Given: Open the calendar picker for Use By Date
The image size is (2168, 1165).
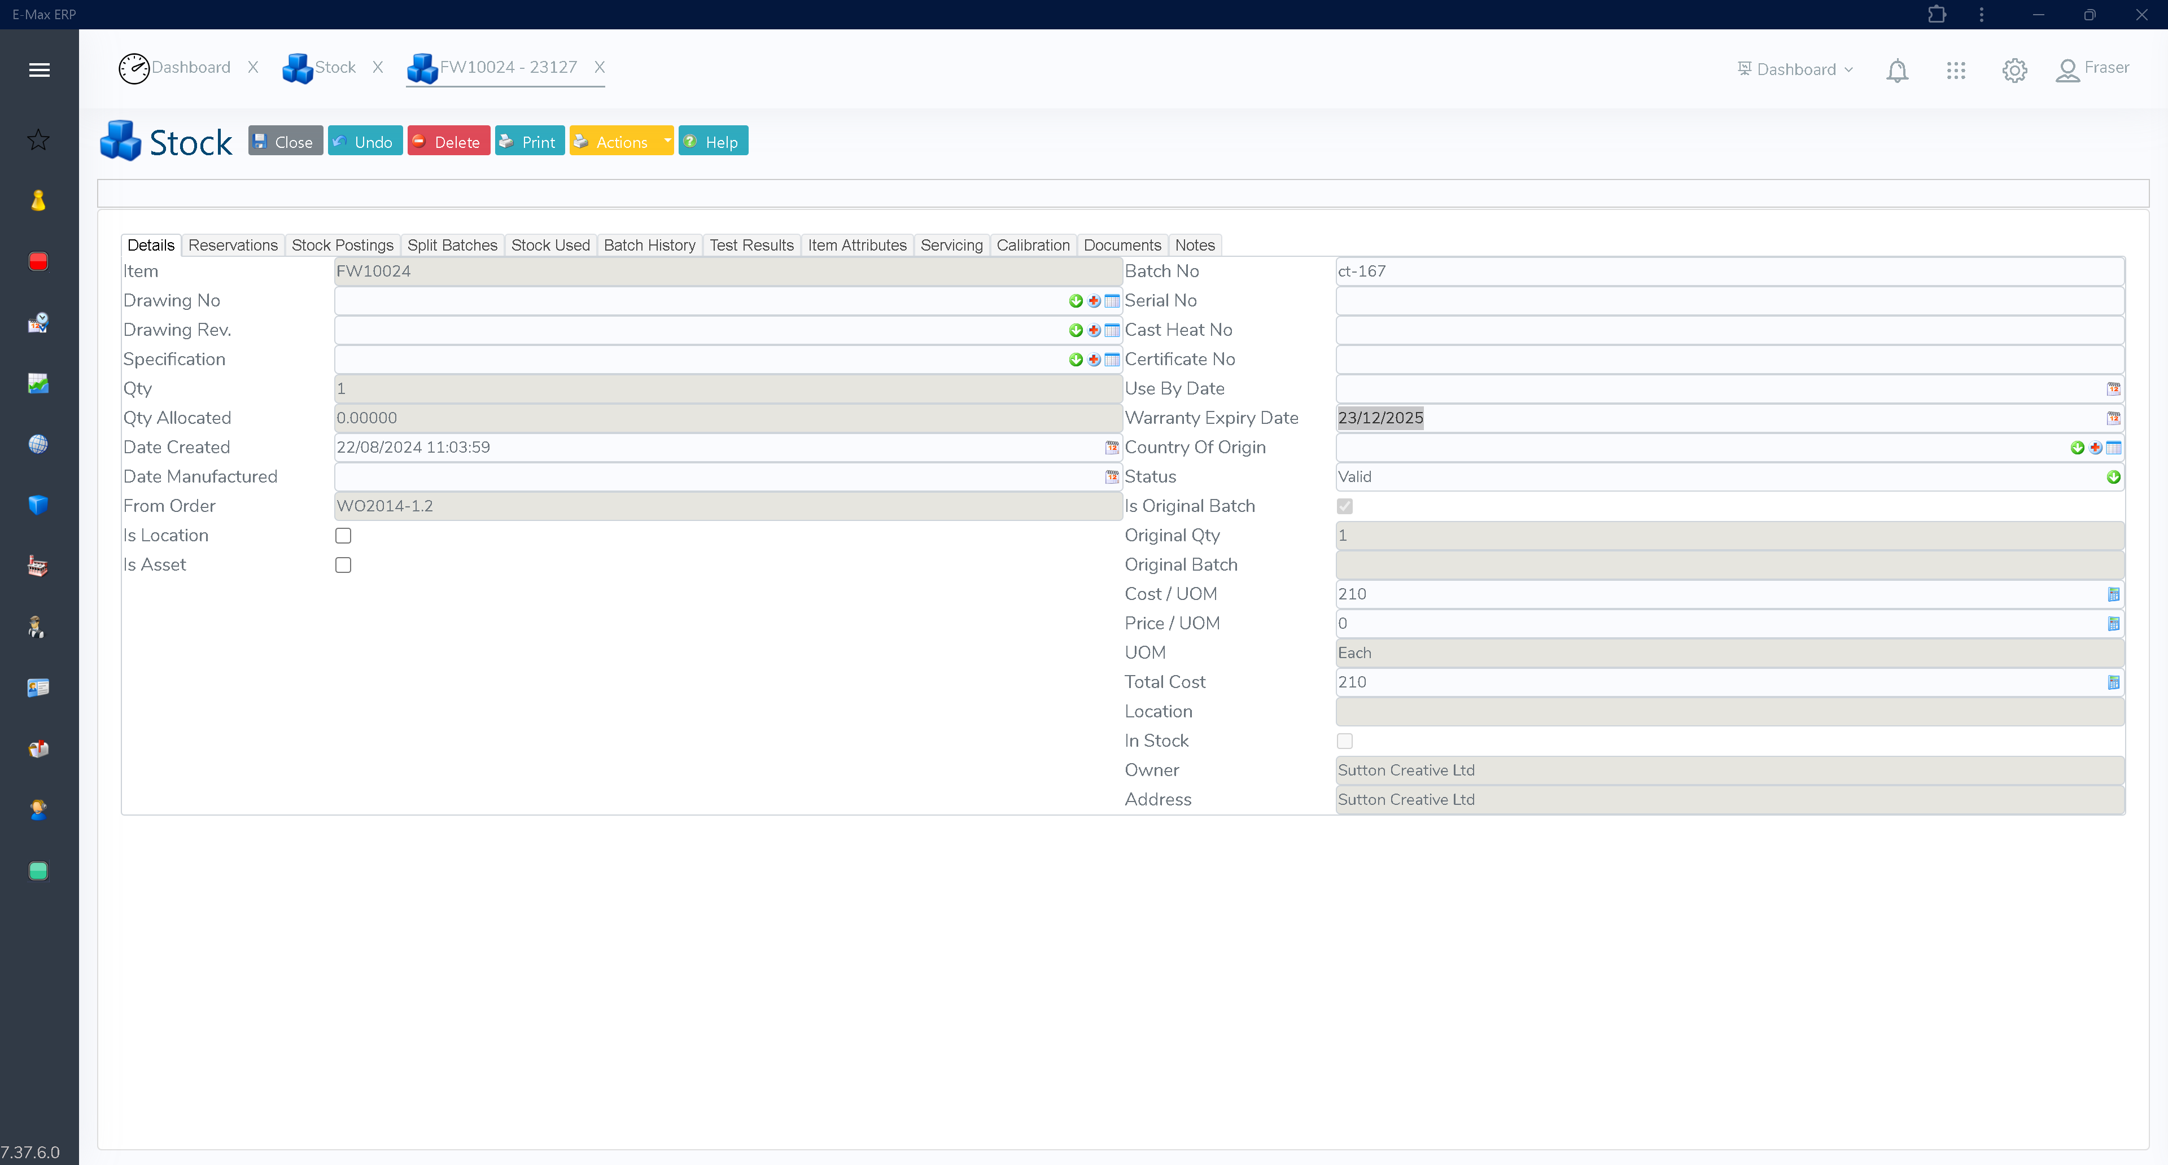Looking at the screenshot, I should click(x=2113, y=388).
